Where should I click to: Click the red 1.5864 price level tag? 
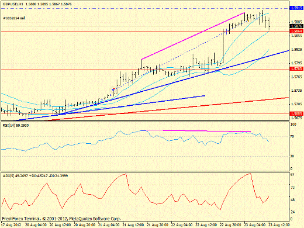(296, 31)
